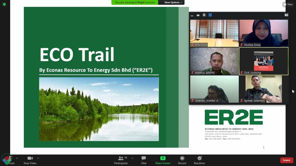Open the Reactions menu
Image resolution: width=296 pixels, height=166 pixels.
coord(199,160)
